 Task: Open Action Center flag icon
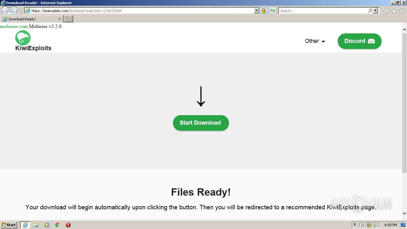(x=377, y=225)
